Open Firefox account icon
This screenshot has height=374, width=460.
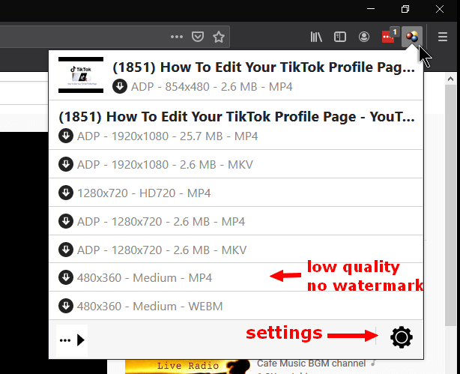(x=364, y=37)
